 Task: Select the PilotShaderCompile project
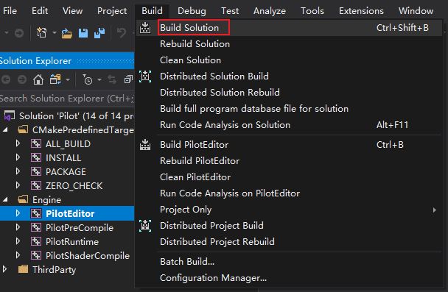click(x=88, y=255)
